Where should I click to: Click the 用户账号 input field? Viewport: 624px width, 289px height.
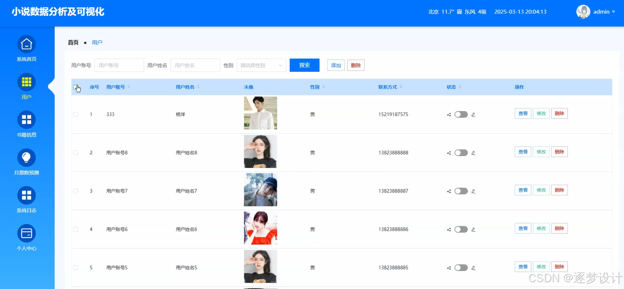pos(119,65)
